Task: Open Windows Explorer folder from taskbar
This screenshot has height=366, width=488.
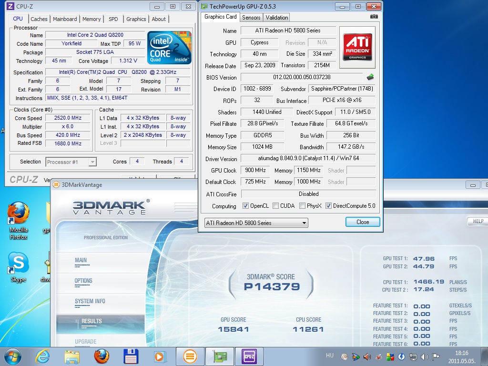Action: pyautogui.click(x=72, y=356)
